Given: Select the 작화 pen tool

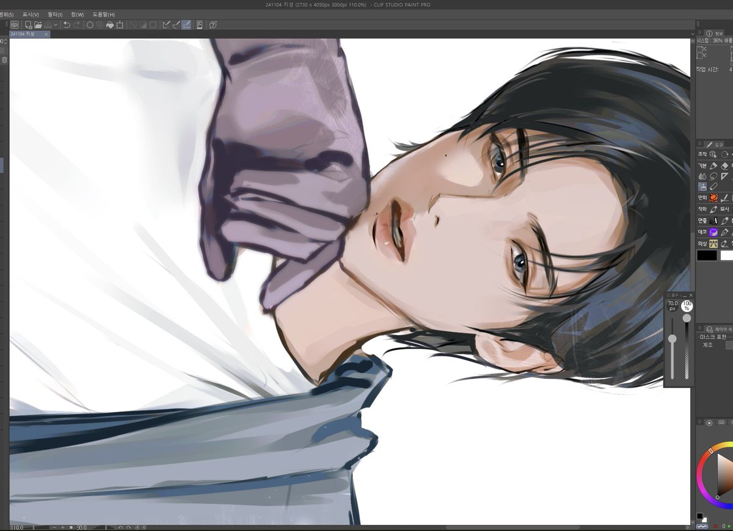Looking at the screenshot, I should coord(712,209).
